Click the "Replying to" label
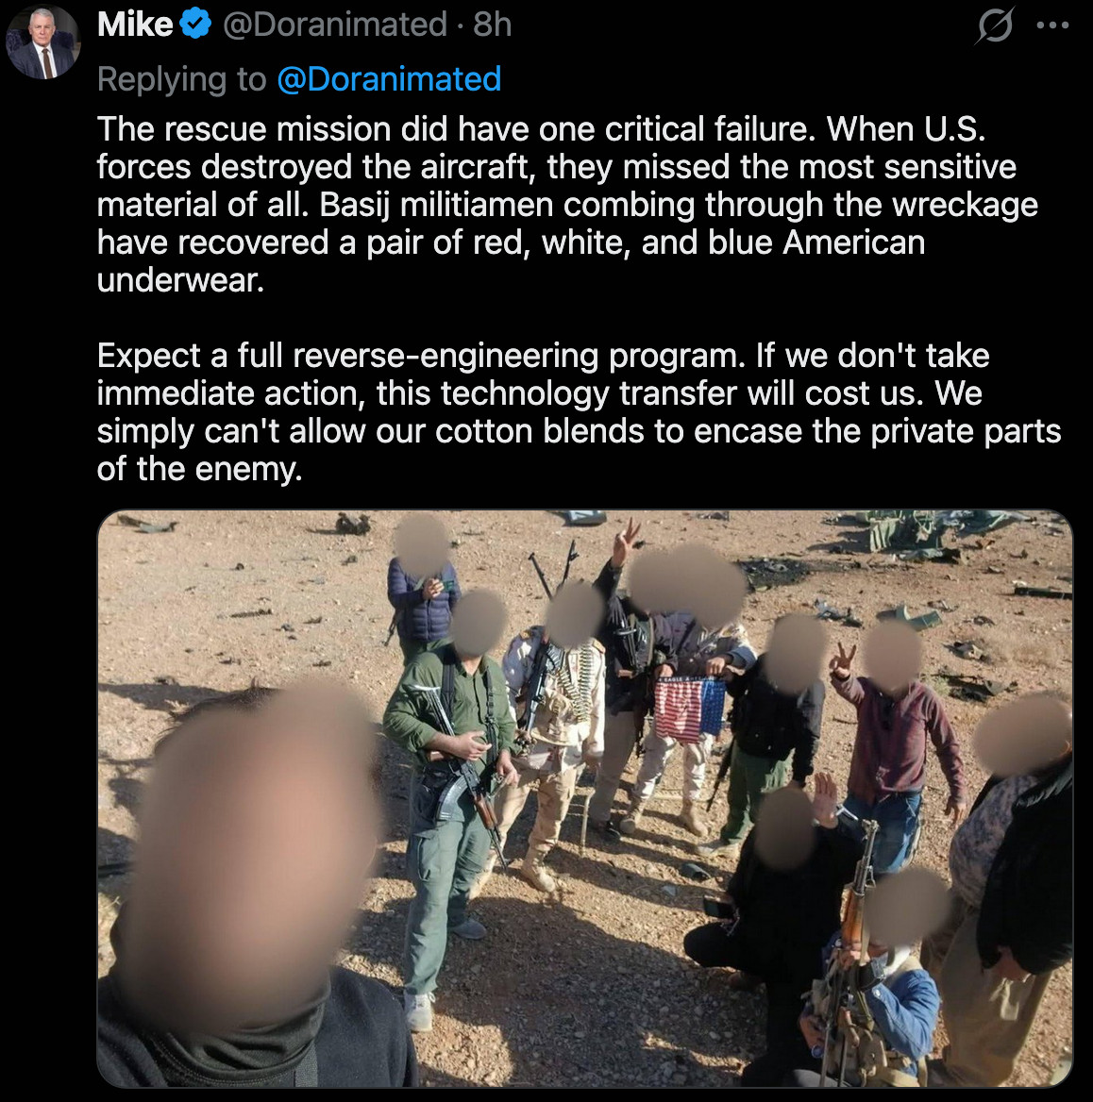This screenshot has width=1093, height=1102. [182, 79]
